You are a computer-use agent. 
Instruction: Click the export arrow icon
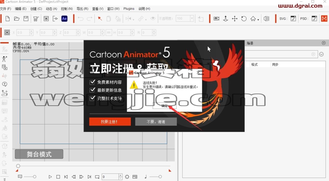(55, 19)
